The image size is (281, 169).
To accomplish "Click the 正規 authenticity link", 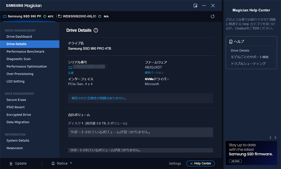I will (x=71, y=73).
